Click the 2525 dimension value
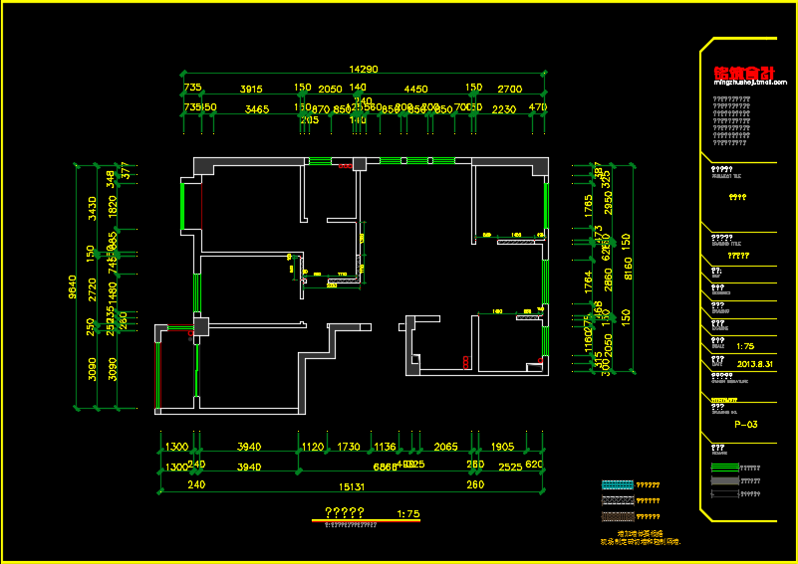 pyautogui.click(x=510, y=467)
